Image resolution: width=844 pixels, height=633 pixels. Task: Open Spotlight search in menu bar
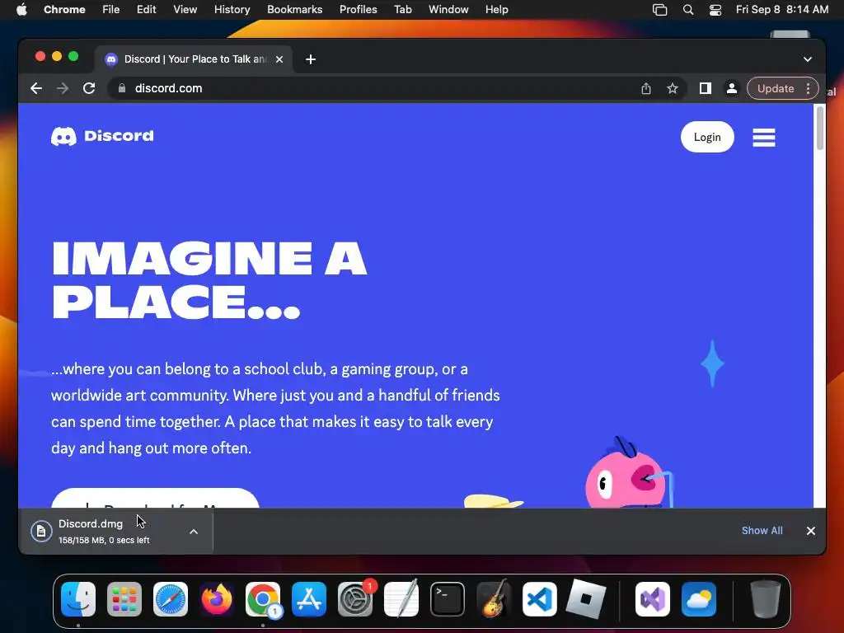pyautogui.click(x=688, y=10)
